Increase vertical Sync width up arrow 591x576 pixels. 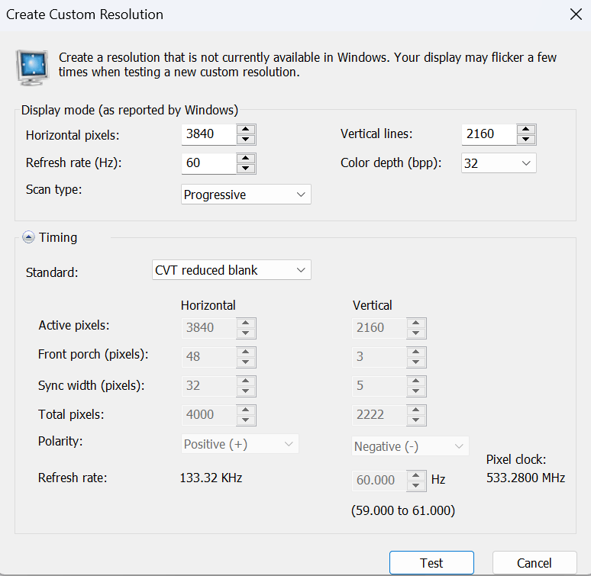click(416, 381)
